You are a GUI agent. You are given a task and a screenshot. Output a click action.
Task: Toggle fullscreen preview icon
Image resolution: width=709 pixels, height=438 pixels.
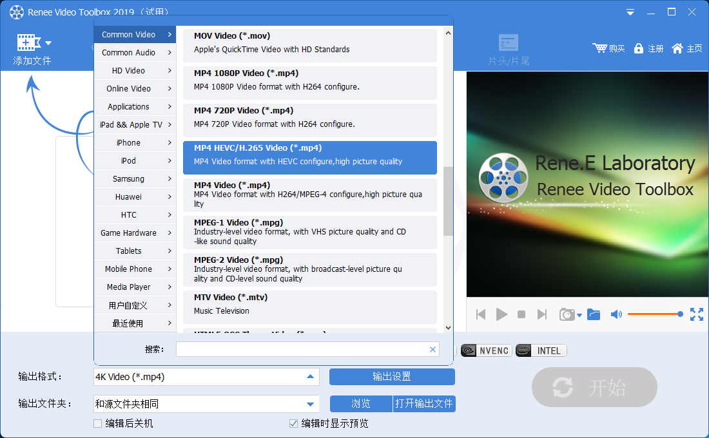697,314
